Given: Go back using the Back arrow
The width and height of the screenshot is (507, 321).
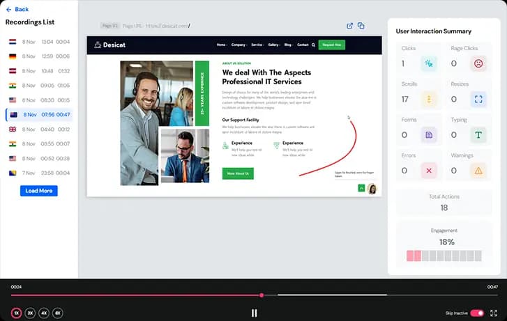Looking at the screenshot, I should pyautogui.click(x=17, y=9).
